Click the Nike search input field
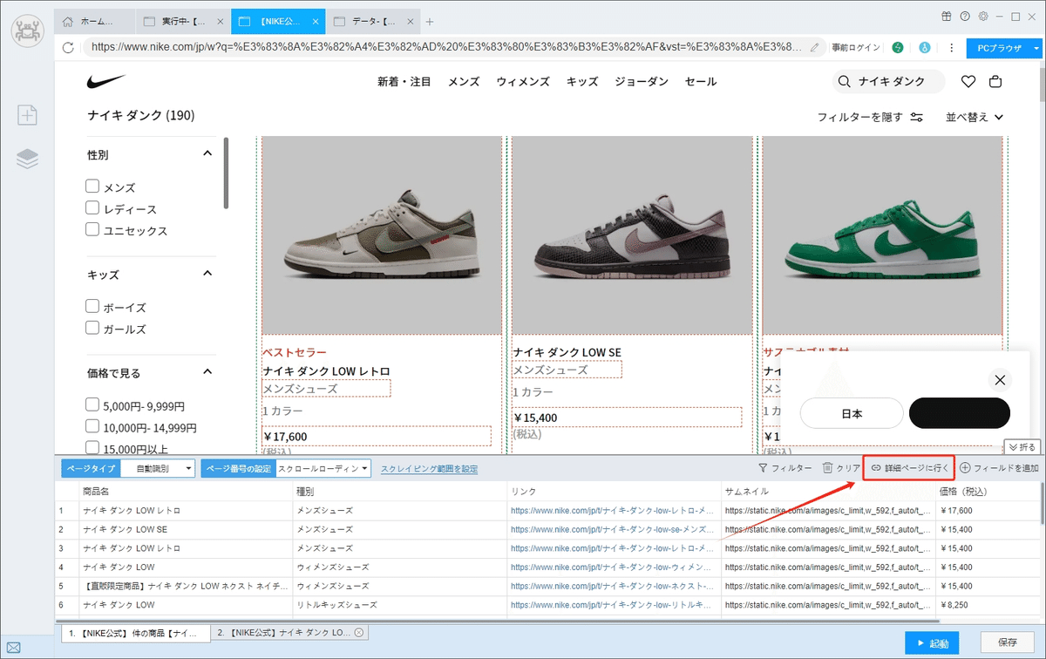 pos(887,81)
